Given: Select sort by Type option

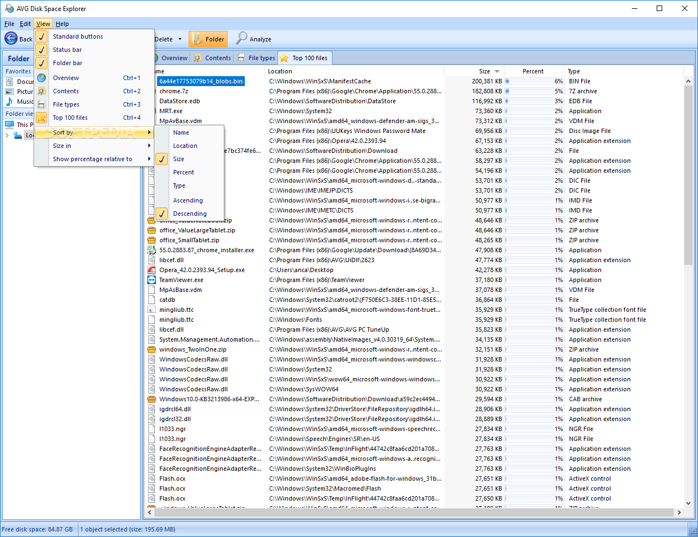Looking at the screenshot, I should (189, 185).
